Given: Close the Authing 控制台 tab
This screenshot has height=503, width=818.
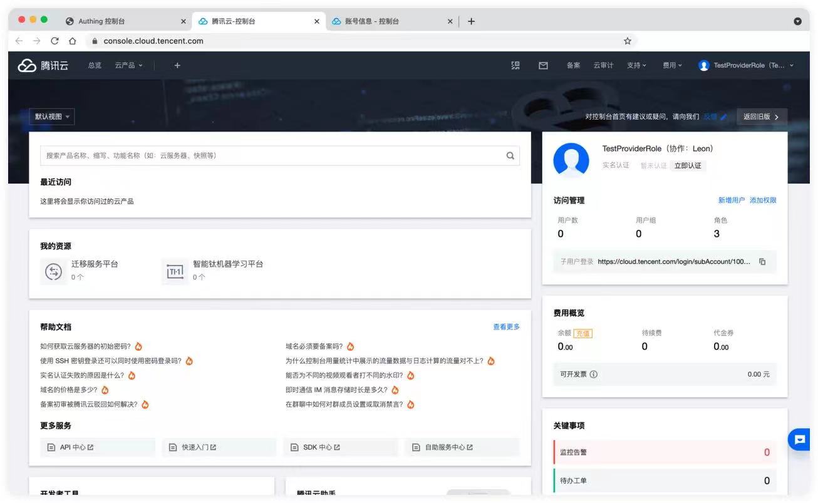Looking at the screenshot, I should tap(184, 21).
